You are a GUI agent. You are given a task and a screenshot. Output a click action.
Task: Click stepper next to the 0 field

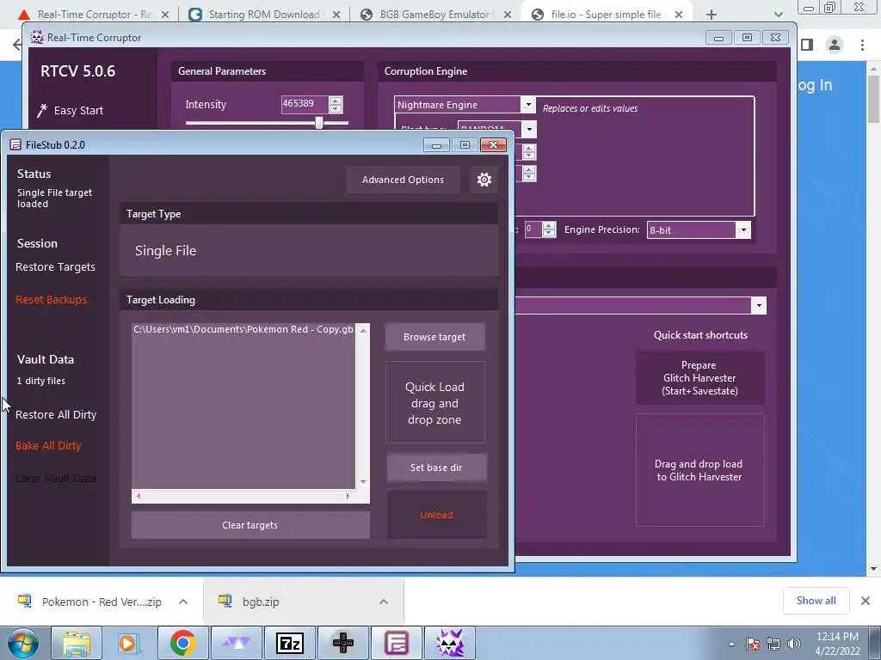[549, 229]
